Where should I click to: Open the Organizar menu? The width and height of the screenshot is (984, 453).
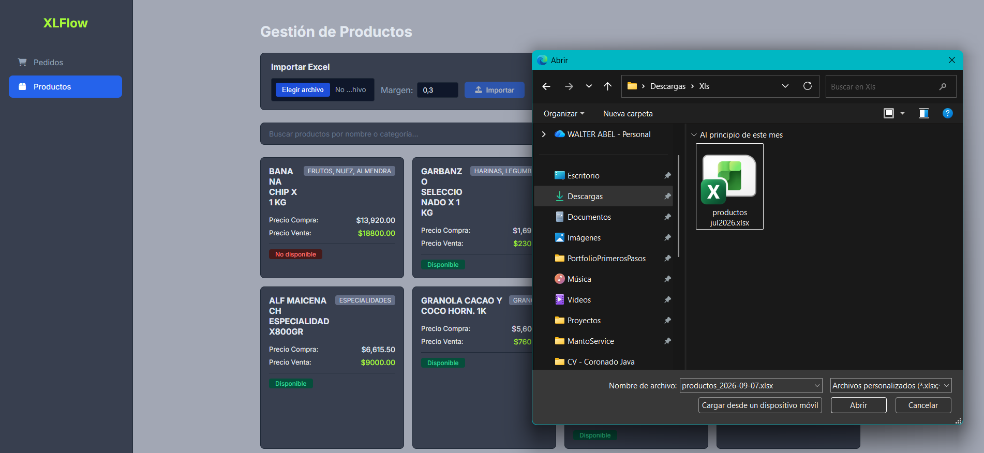(563, 114)
